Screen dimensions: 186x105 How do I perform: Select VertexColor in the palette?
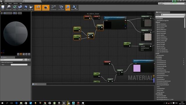tap(160, 90)
